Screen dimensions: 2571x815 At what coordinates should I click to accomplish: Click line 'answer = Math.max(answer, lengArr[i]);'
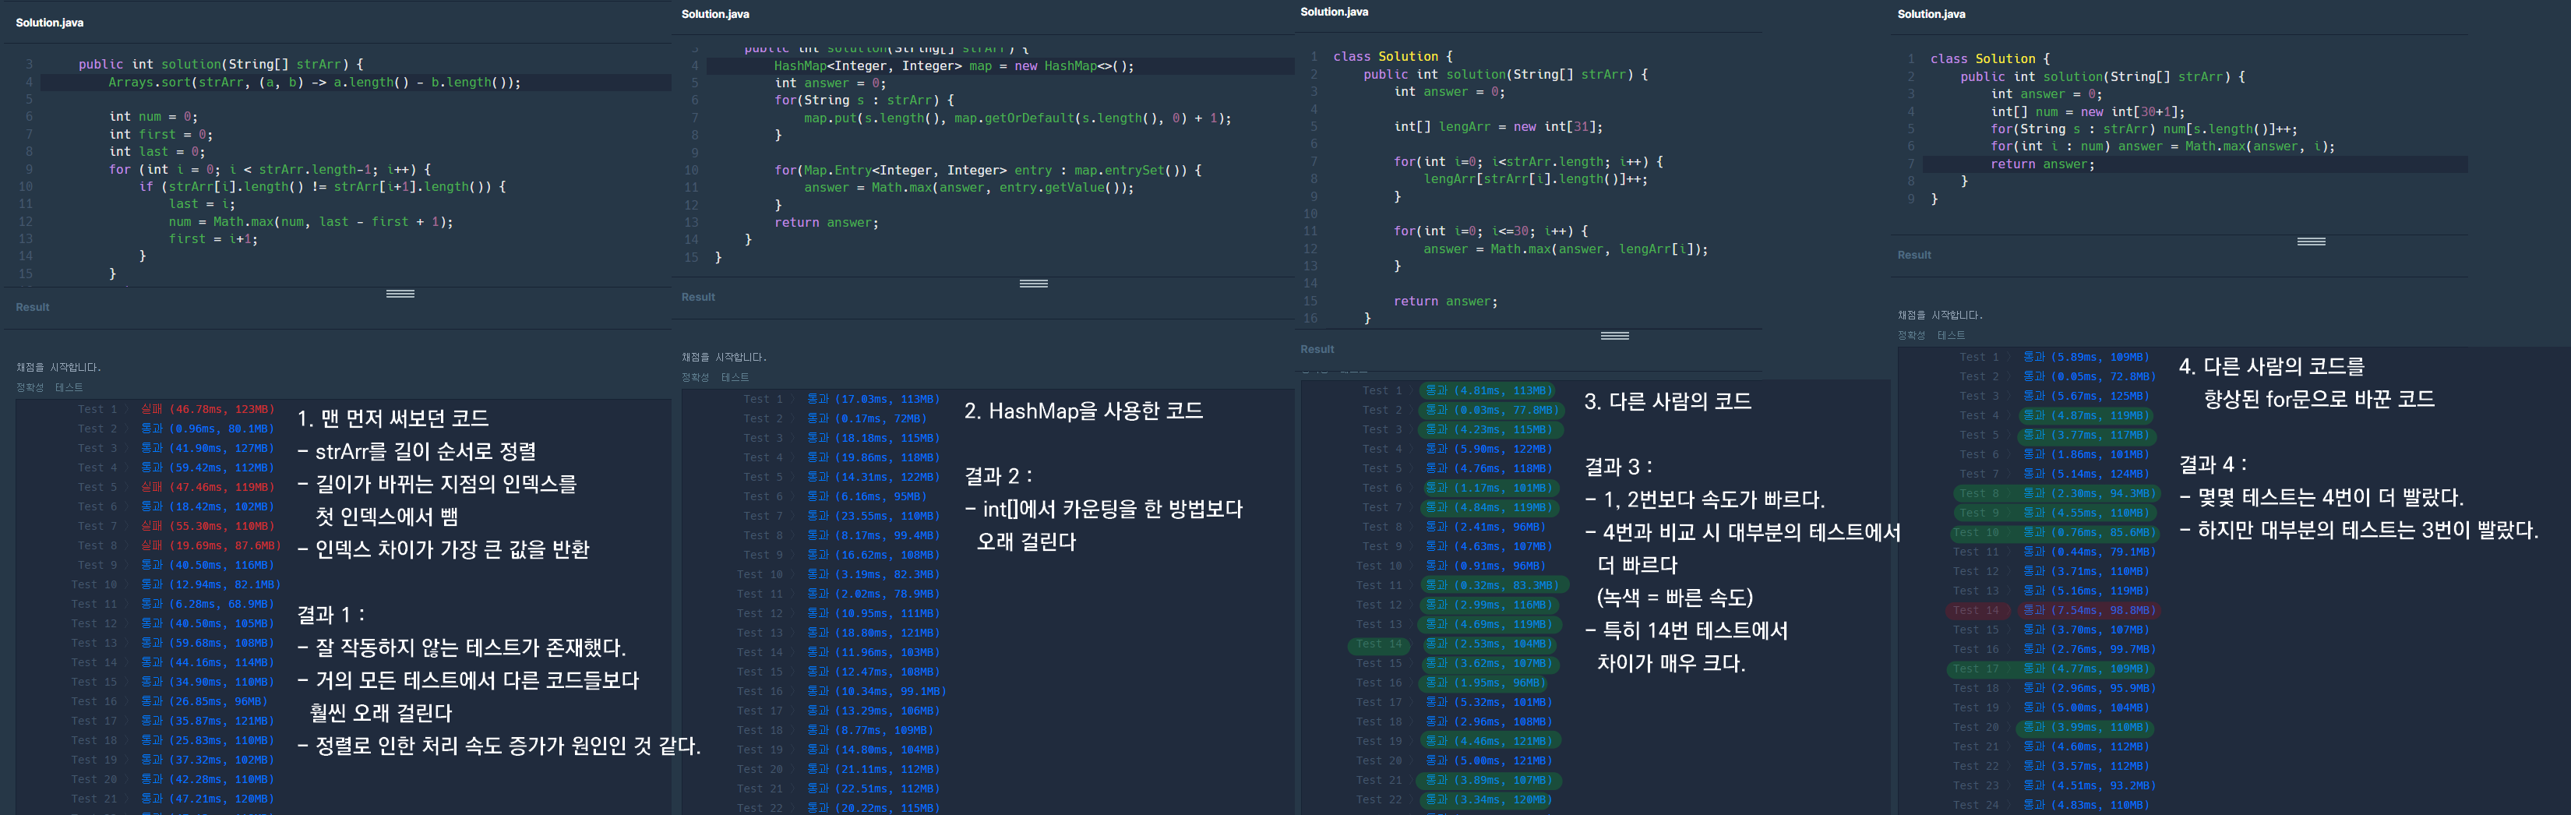coord(1566,249)
